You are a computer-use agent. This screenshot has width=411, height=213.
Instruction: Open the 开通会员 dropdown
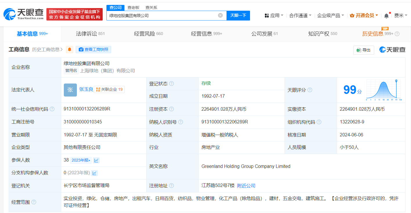coord(364,15)
